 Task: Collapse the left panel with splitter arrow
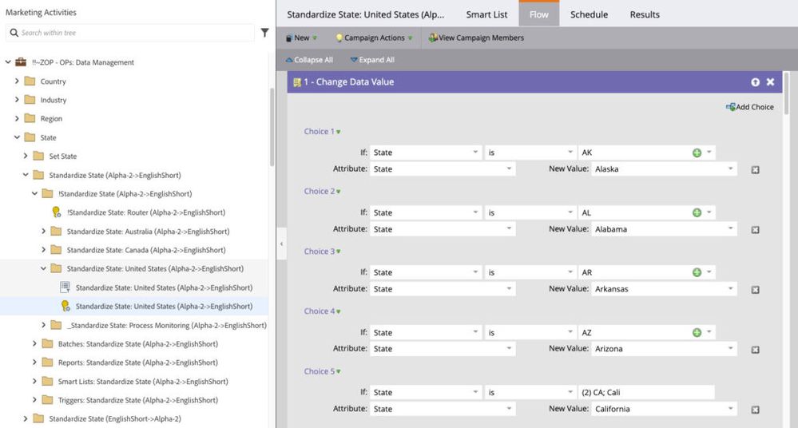click(x=281, y=244)
